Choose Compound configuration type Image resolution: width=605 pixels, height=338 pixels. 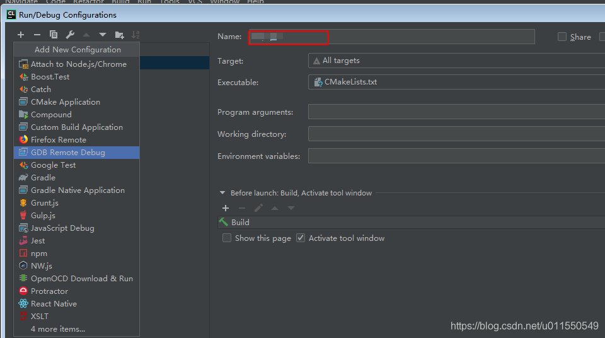pyautogui.click(x=76, y=115)
